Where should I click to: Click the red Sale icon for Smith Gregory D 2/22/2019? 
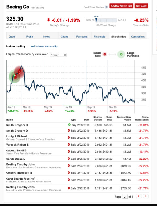pyautogui.click(x=69, y=130)
